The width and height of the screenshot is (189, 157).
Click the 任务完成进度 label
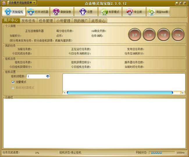11,153
